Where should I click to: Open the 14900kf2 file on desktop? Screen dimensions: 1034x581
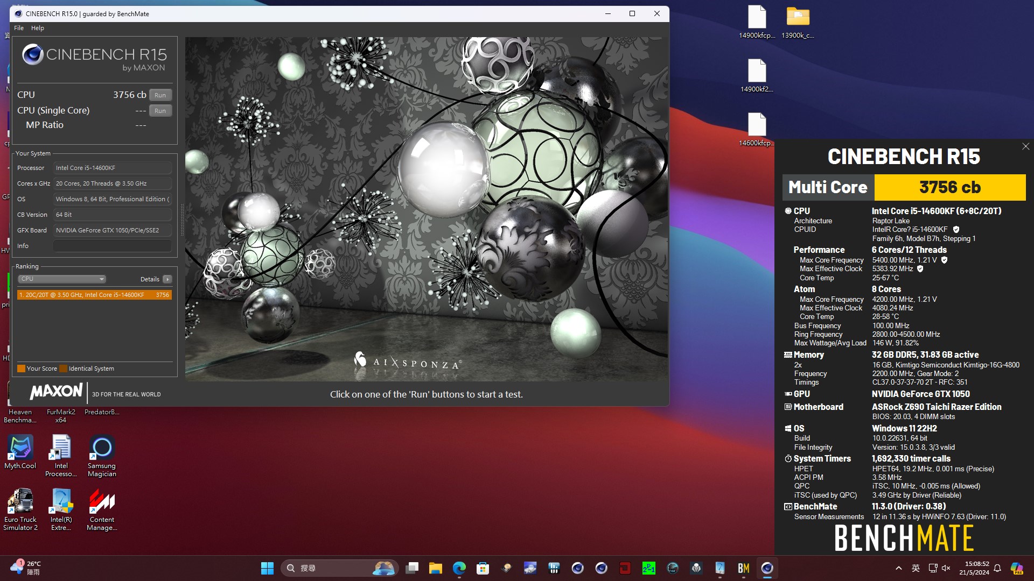(x=757, y=76)
